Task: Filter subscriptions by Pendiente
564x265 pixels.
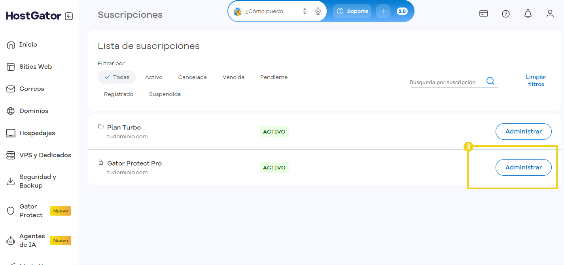Action: click(274, 77)
